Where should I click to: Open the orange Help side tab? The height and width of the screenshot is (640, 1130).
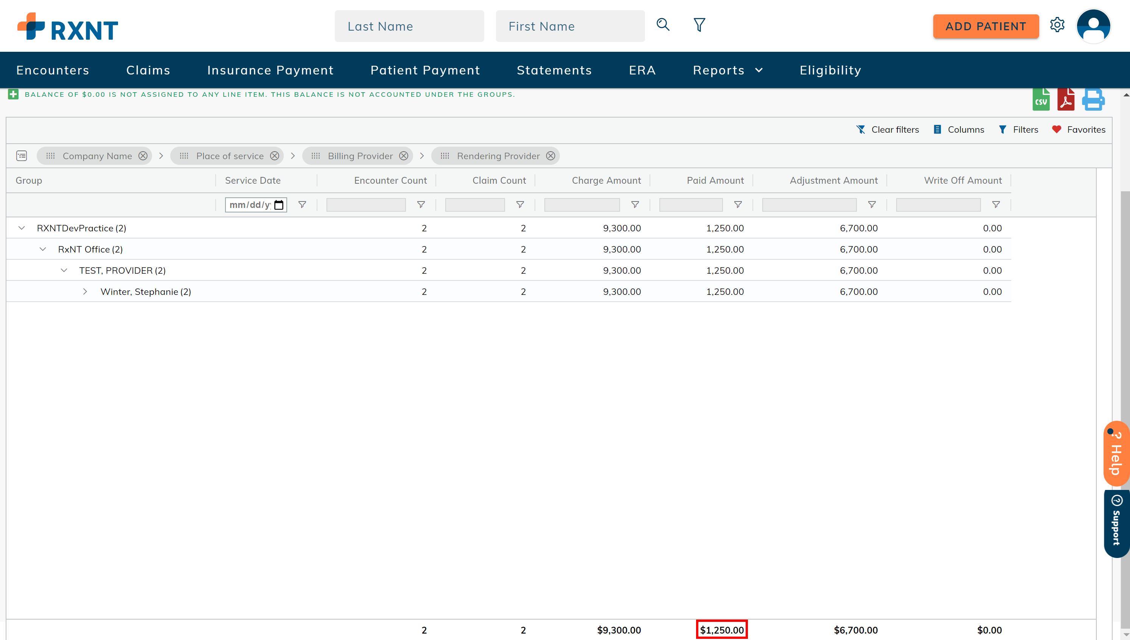(x=1116, y=454)
